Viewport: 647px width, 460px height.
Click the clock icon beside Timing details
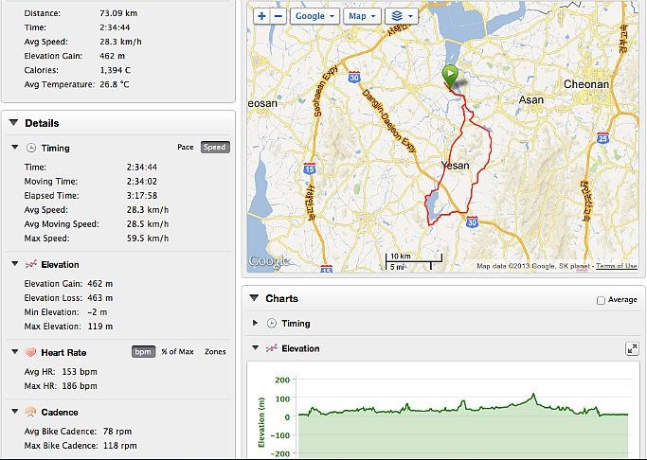pos(31,148)
